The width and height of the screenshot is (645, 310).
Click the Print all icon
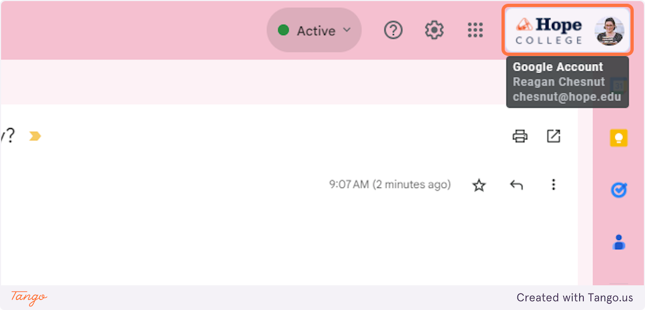pyautogui.click(x=520, y=136)
